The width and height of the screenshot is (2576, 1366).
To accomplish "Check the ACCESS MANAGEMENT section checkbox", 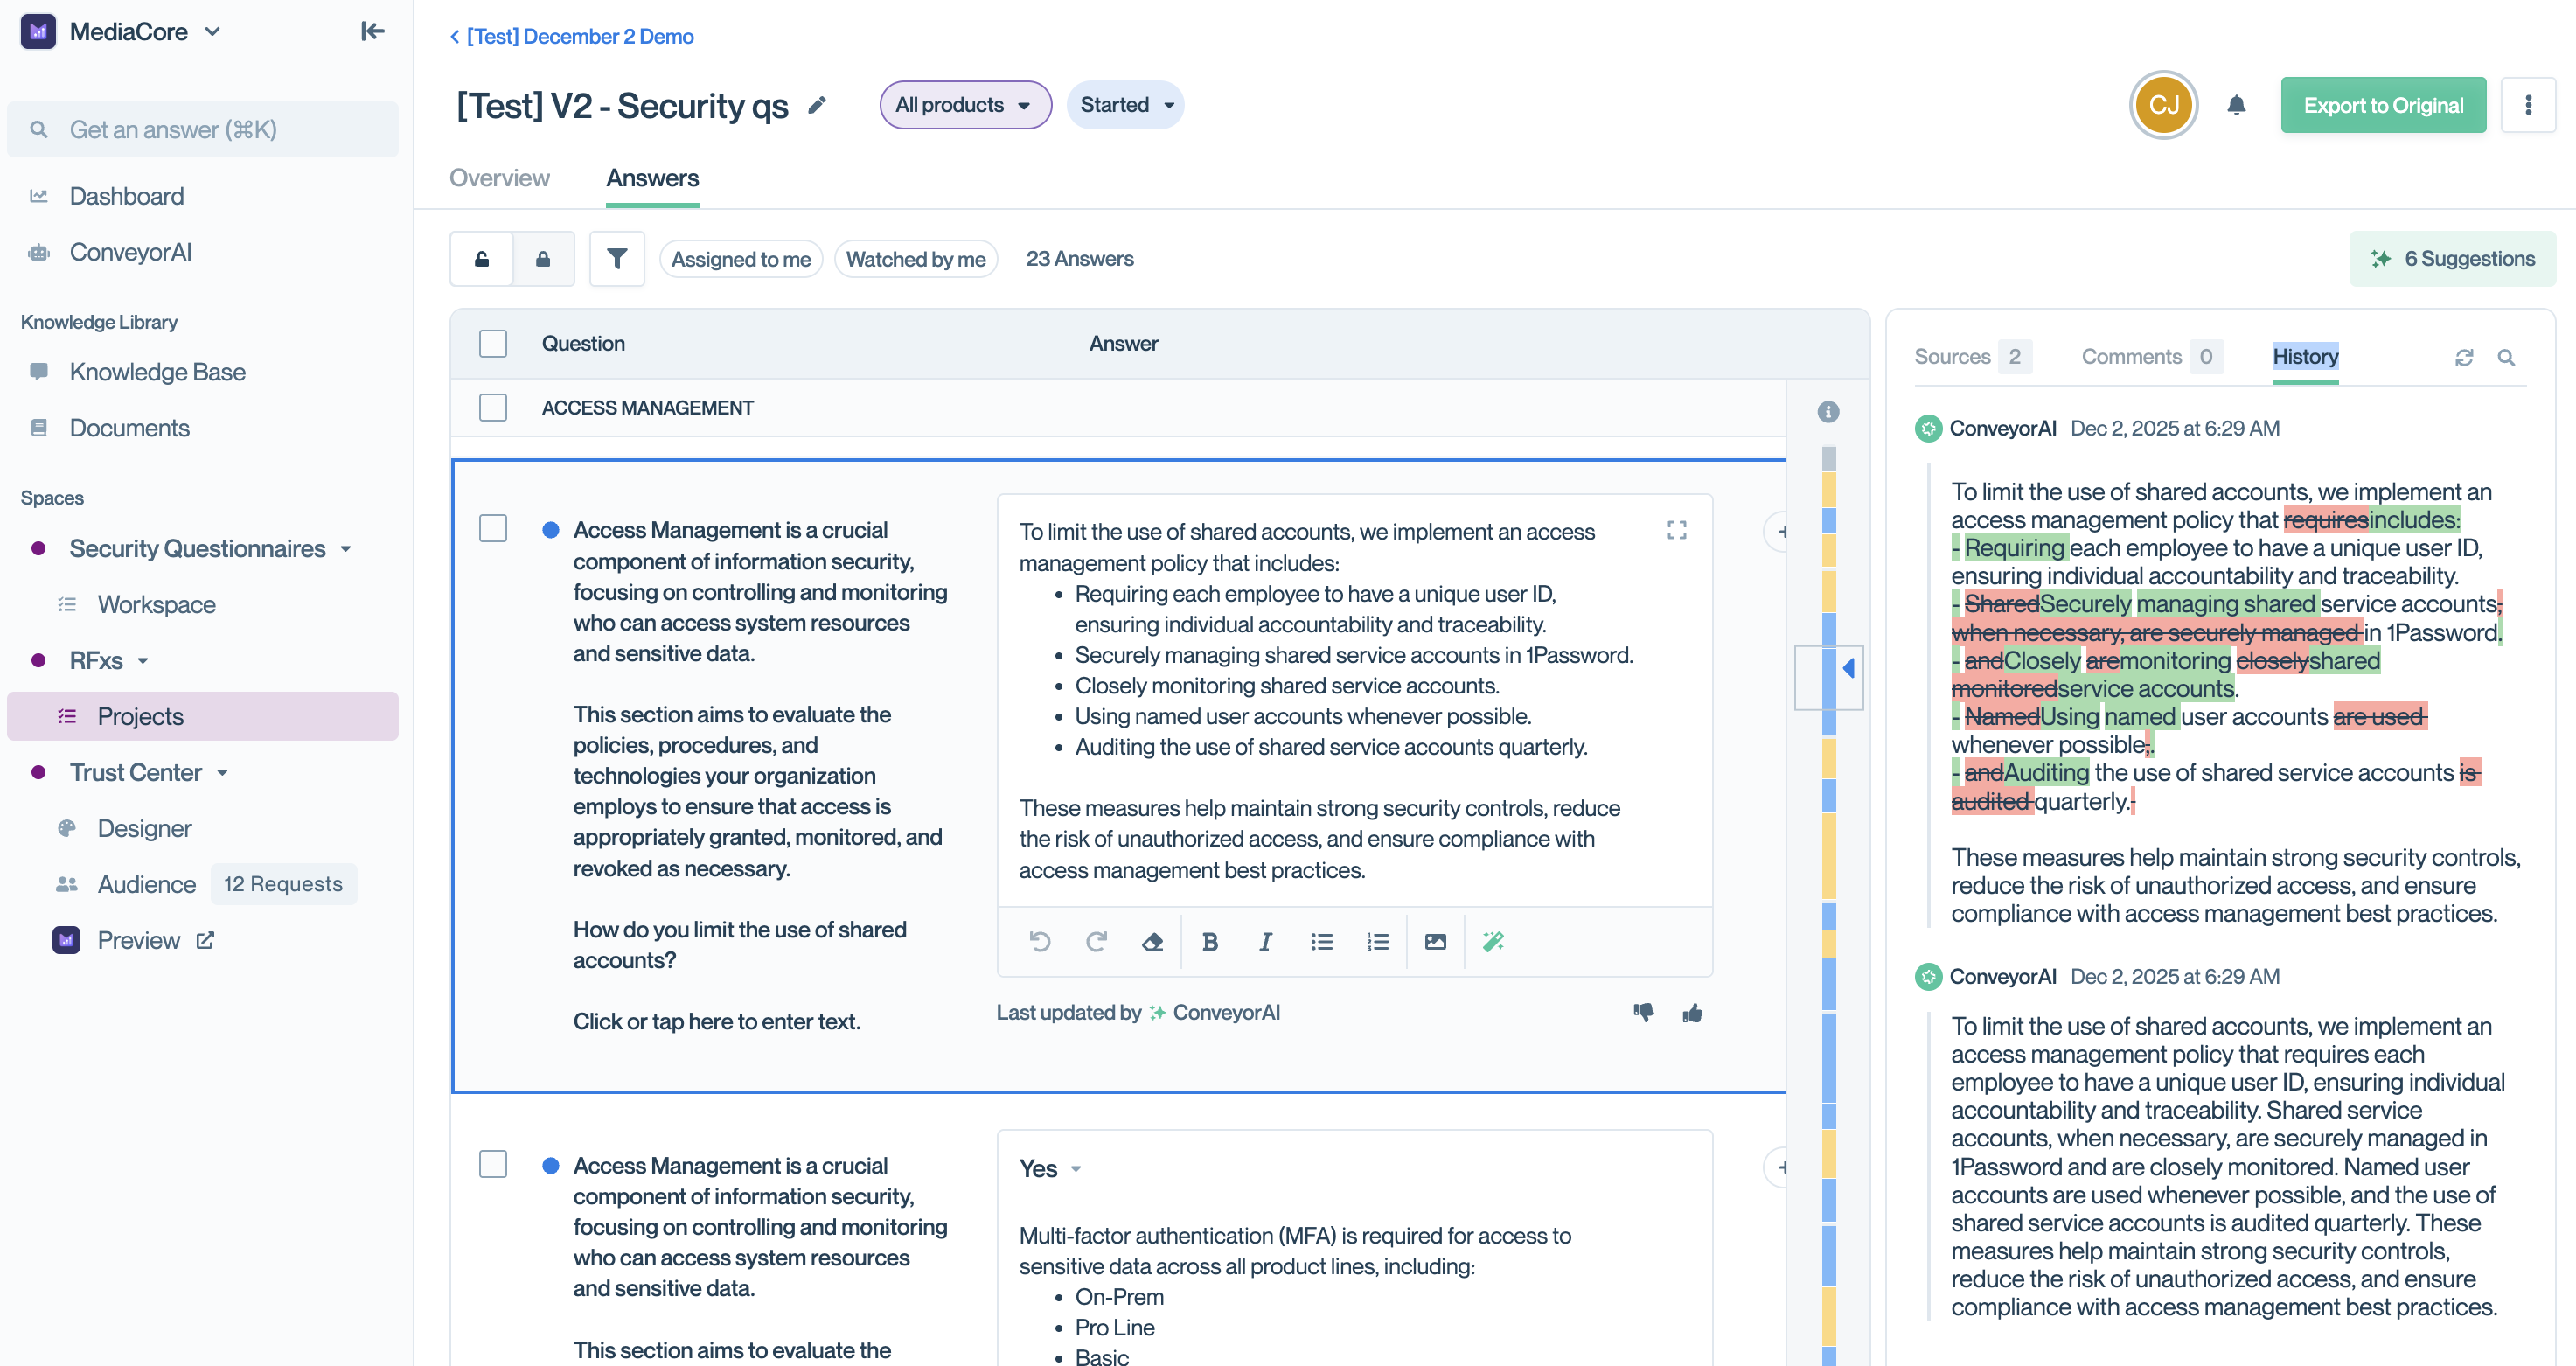I will pos(493,407).
